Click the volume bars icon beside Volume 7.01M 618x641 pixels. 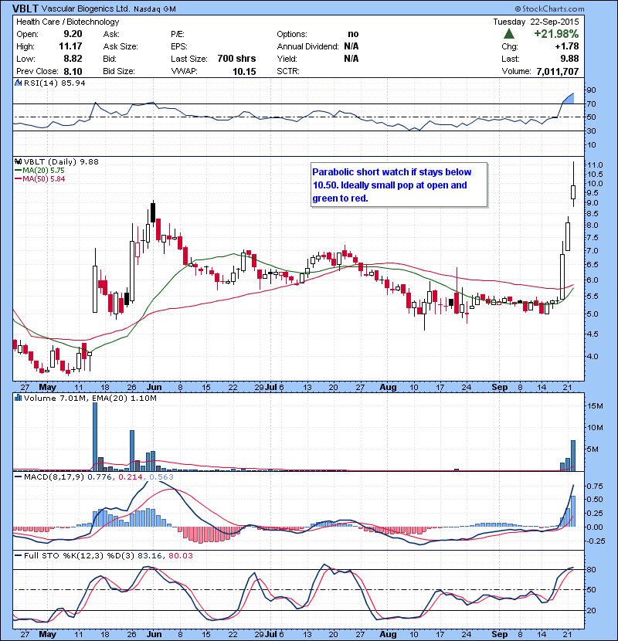coord(19,398)
